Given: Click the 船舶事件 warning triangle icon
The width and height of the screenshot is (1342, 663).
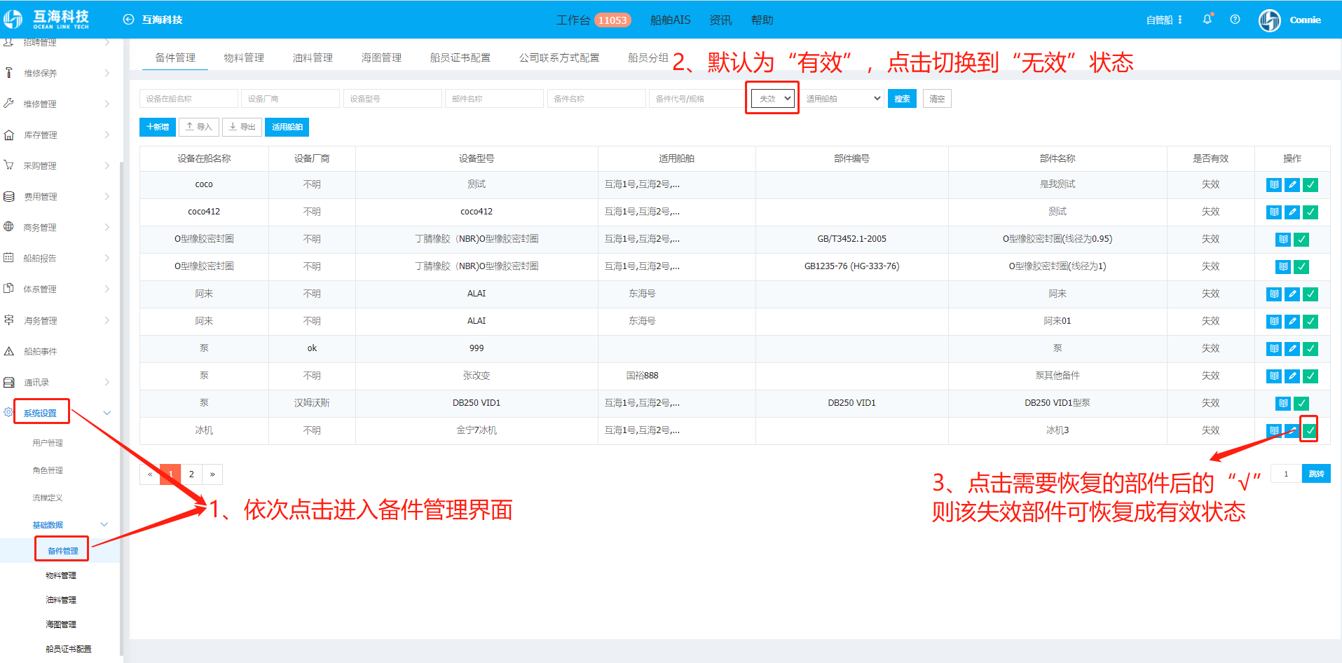Looking at the screenshot, I should click(9, 351).
